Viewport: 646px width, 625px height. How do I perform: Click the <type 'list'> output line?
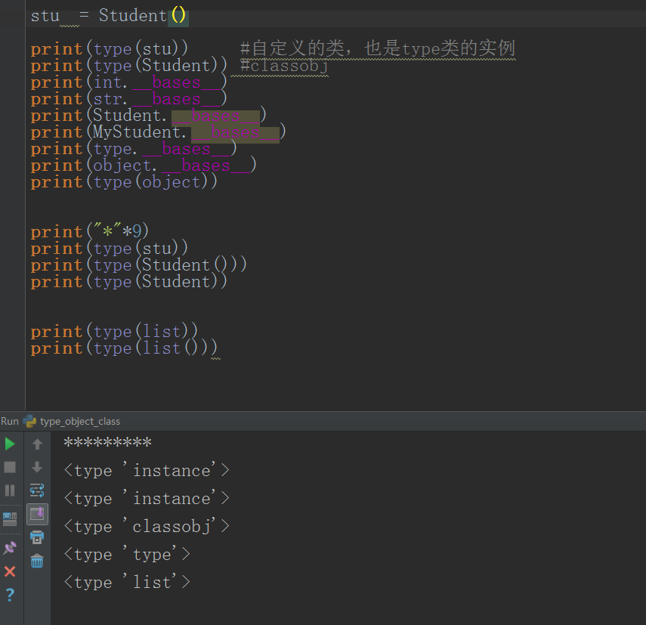(x=127, y=583)
